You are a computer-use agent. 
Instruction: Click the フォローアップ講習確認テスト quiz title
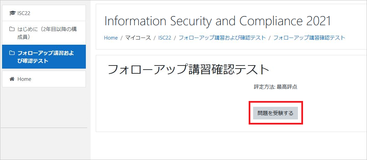[188, 70]
